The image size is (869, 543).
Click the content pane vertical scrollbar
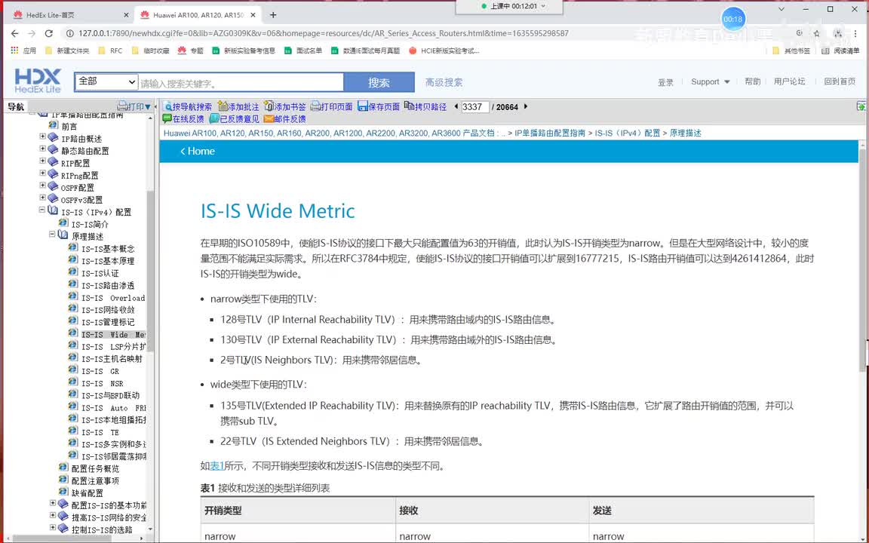pos(862,260)
